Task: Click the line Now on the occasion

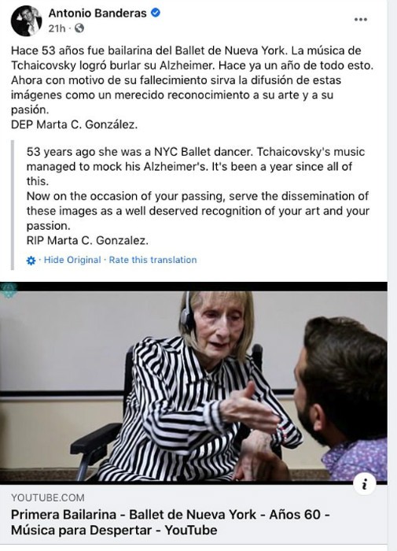Action: coord(197,197)
